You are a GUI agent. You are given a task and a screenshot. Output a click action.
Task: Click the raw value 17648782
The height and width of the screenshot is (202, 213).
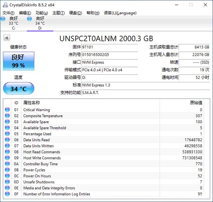(x=193, y=140)
